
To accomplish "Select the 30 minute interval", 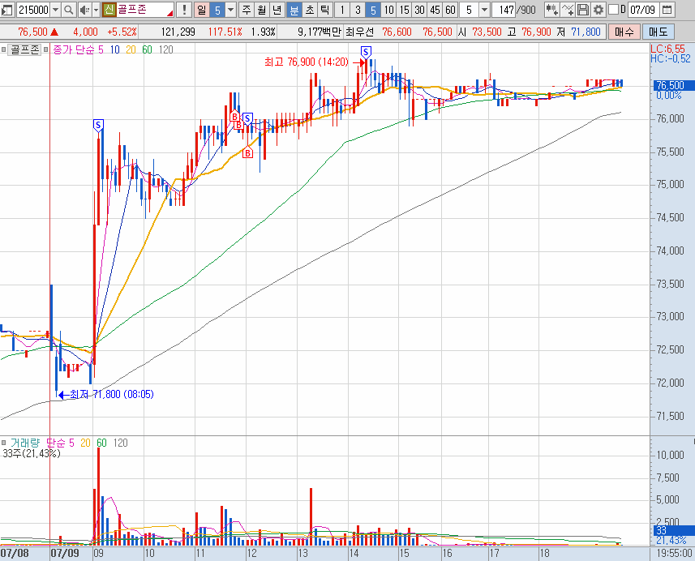I will [419, 10].
